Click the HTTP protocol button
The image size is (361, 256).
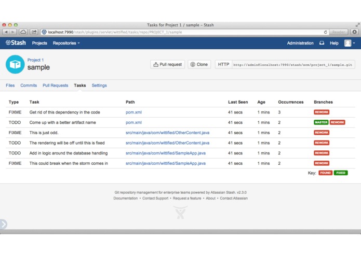(x=223, y=64)
